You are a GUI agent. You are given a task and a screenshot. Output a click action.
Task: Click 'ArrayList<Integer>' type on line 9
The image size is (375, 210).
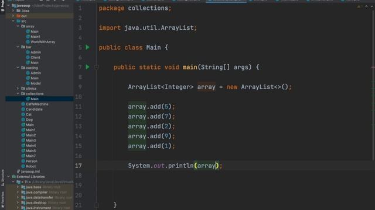pyautogui.click(x=161, y=87)
